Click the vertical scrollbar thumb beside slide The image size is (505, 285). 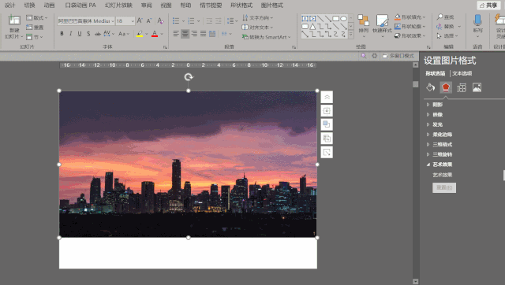point(416,84)
